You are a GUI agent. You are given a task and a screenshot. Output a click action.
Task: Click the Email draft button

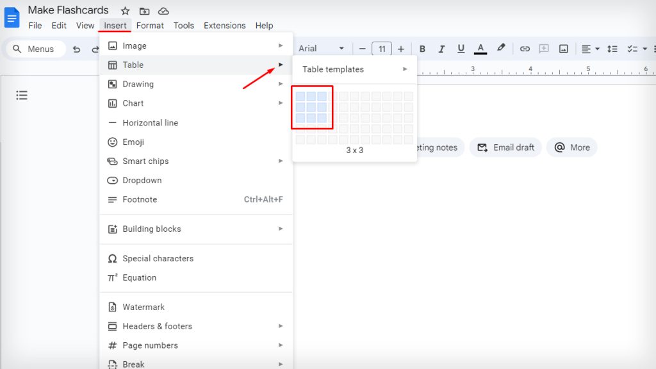505,147
